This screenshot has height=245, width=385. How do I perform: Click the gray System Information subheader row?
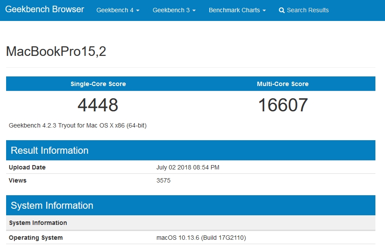(x=191, y=223)
